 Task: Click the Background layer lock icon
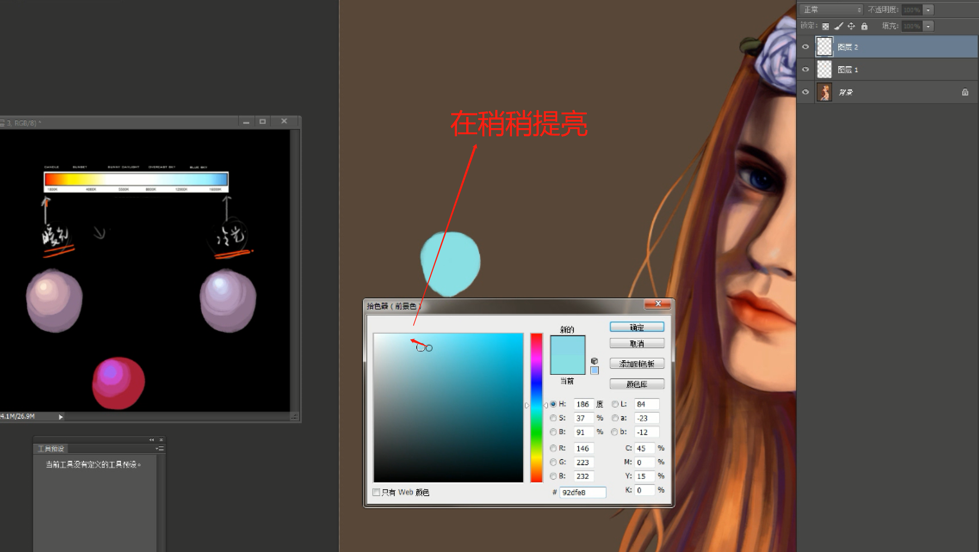click(965, 92)
